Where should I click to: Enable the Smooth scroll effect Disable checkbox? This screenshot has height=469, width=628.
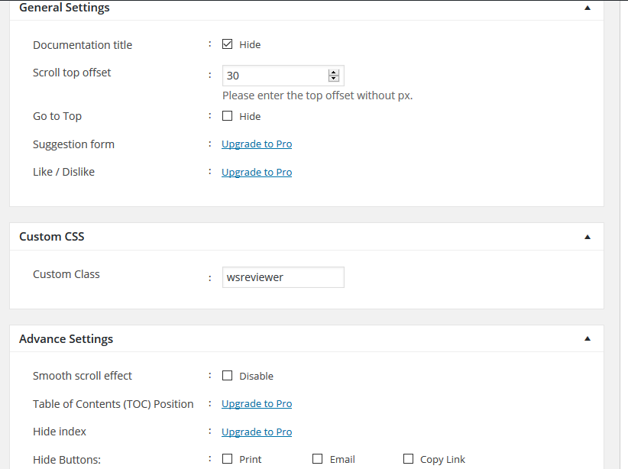pos(227,375)
